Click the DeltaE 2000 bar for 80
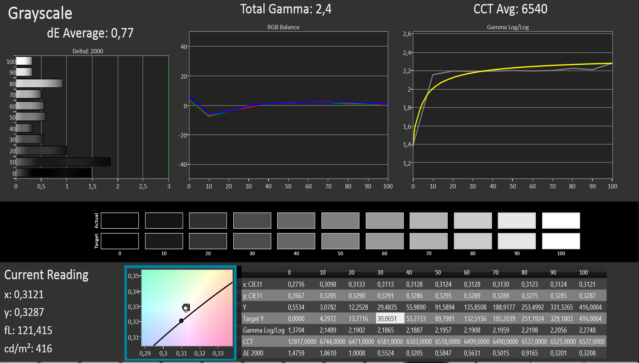The image size is (639, 363). (40, 83)
